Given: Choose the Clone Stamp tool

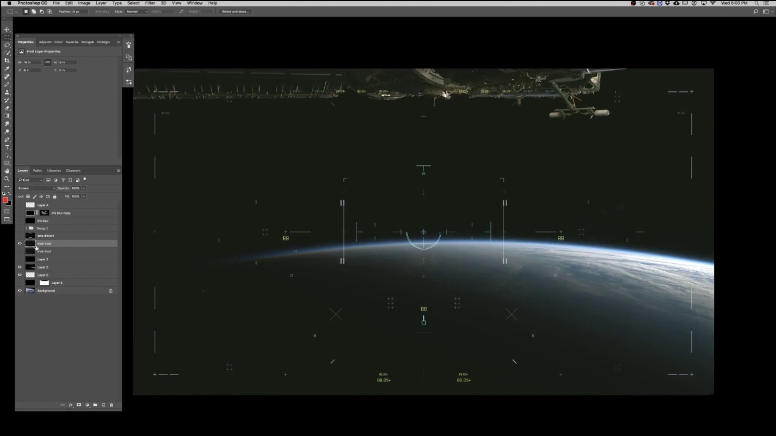Looking at the screenshot, I should pyautogui.click(x=7, y=92).
